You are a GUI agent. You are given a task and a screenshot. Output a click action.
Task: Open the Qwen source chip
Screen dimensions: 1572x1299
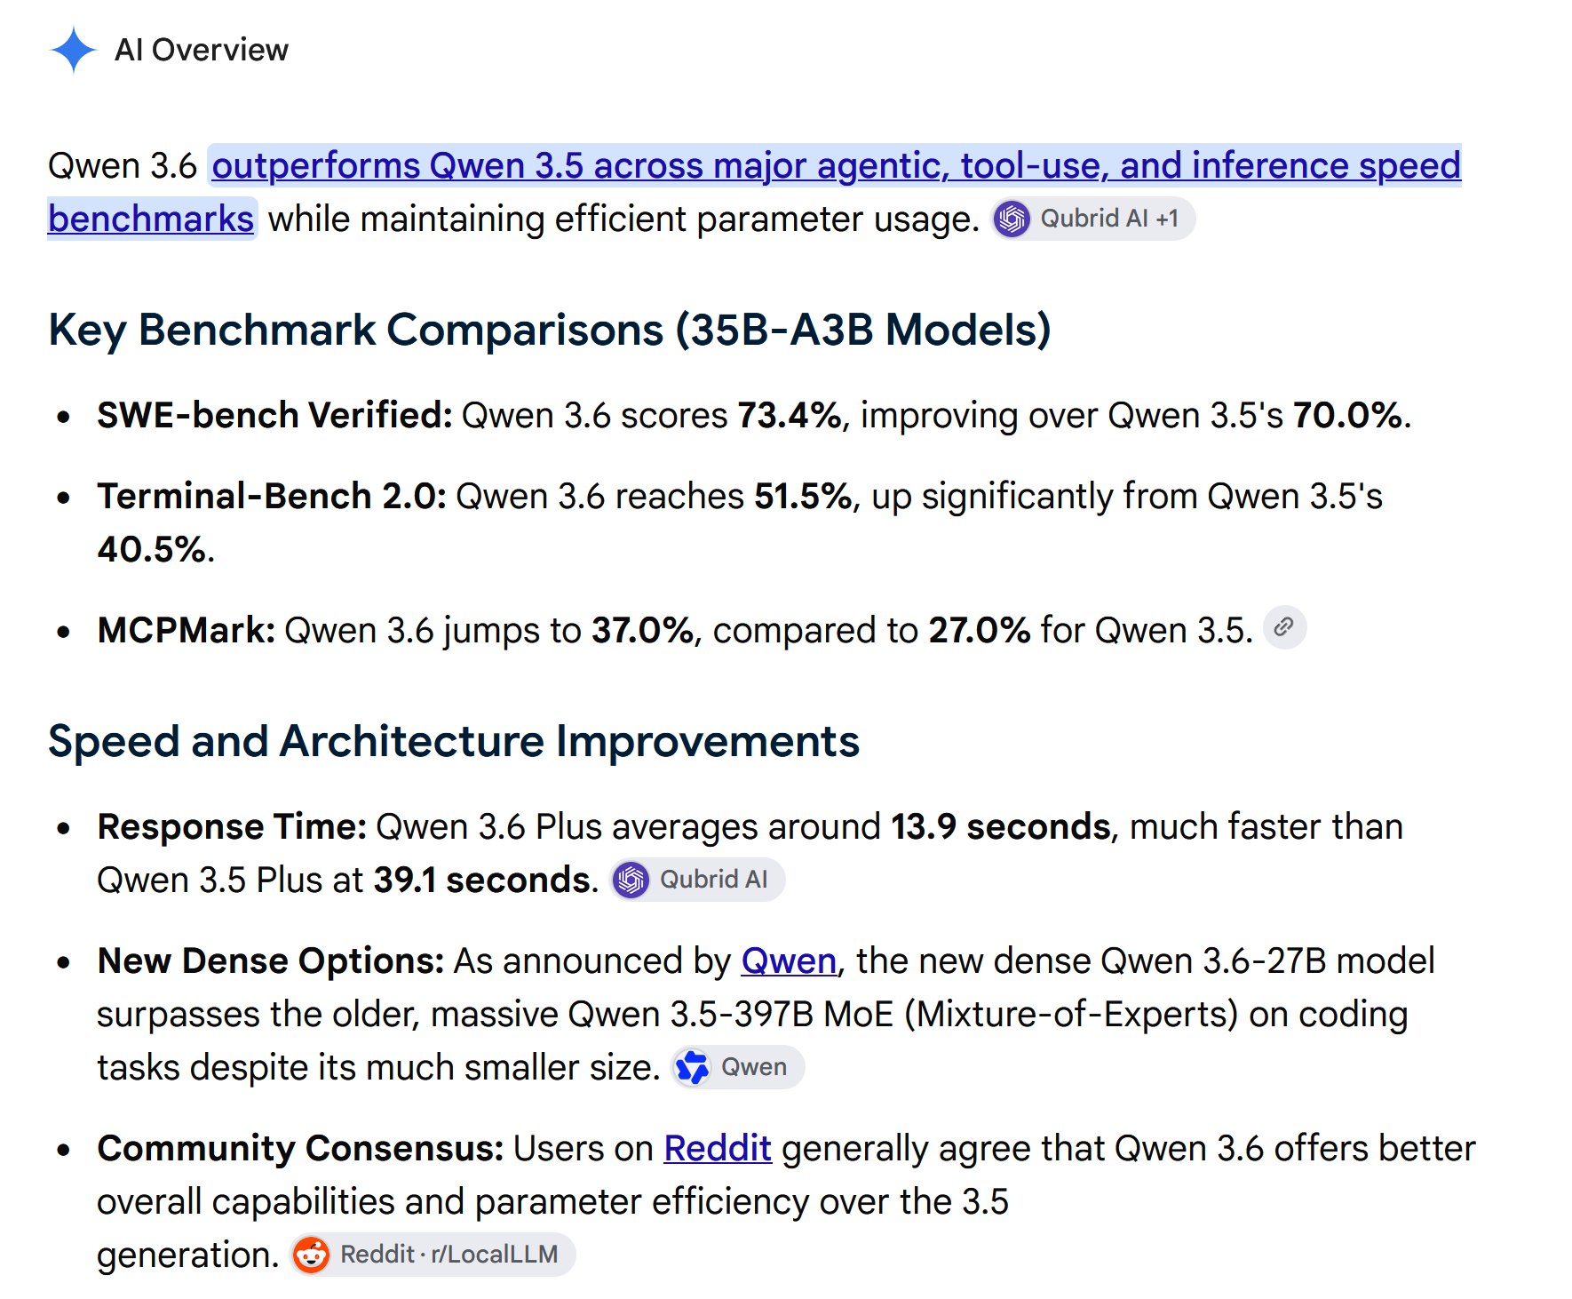click(x=738, y=1067)
